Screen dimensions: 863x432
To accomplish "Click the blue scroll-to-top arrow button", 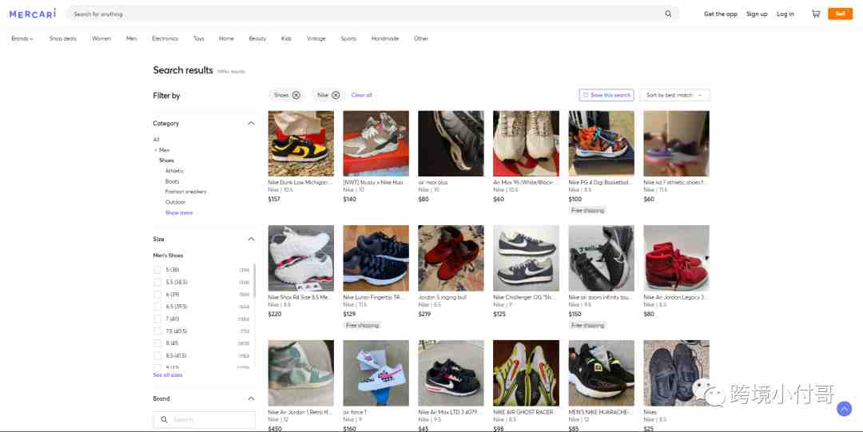I will [x=845, y=408].
